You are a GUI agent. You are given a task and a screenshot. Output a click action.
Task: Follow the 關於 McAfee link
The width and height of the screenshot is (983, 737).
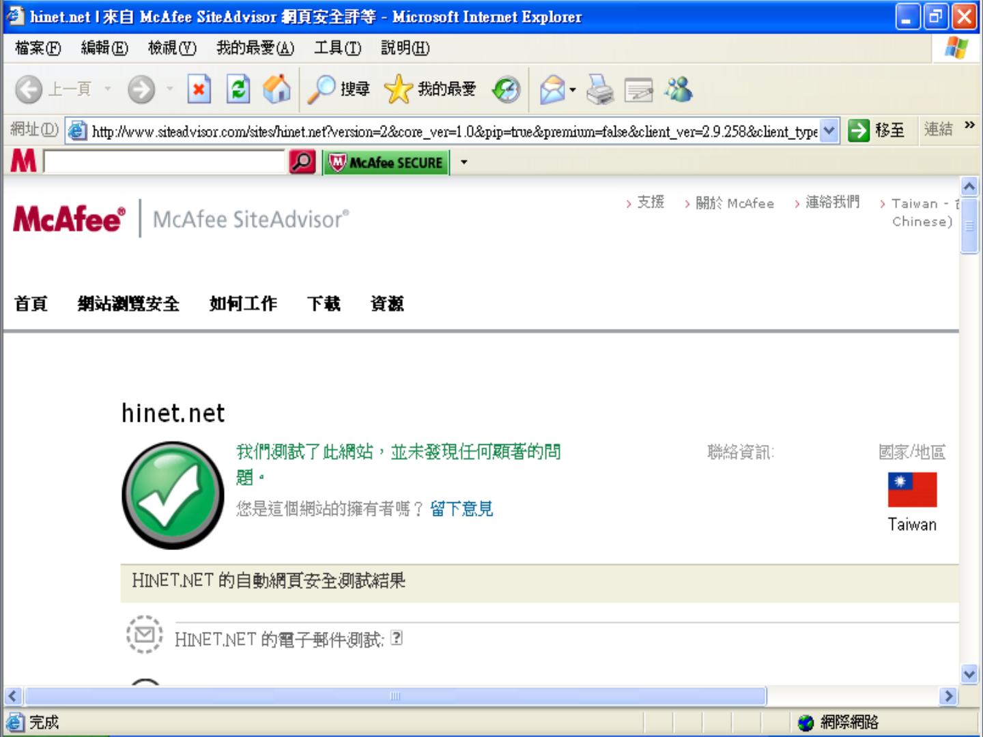pos(735,203)
